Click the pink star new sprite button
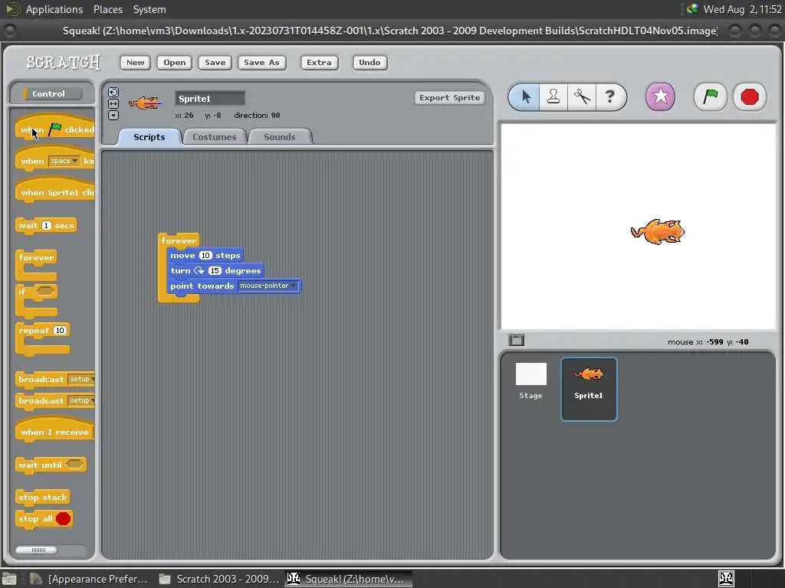 click(660, 96)
